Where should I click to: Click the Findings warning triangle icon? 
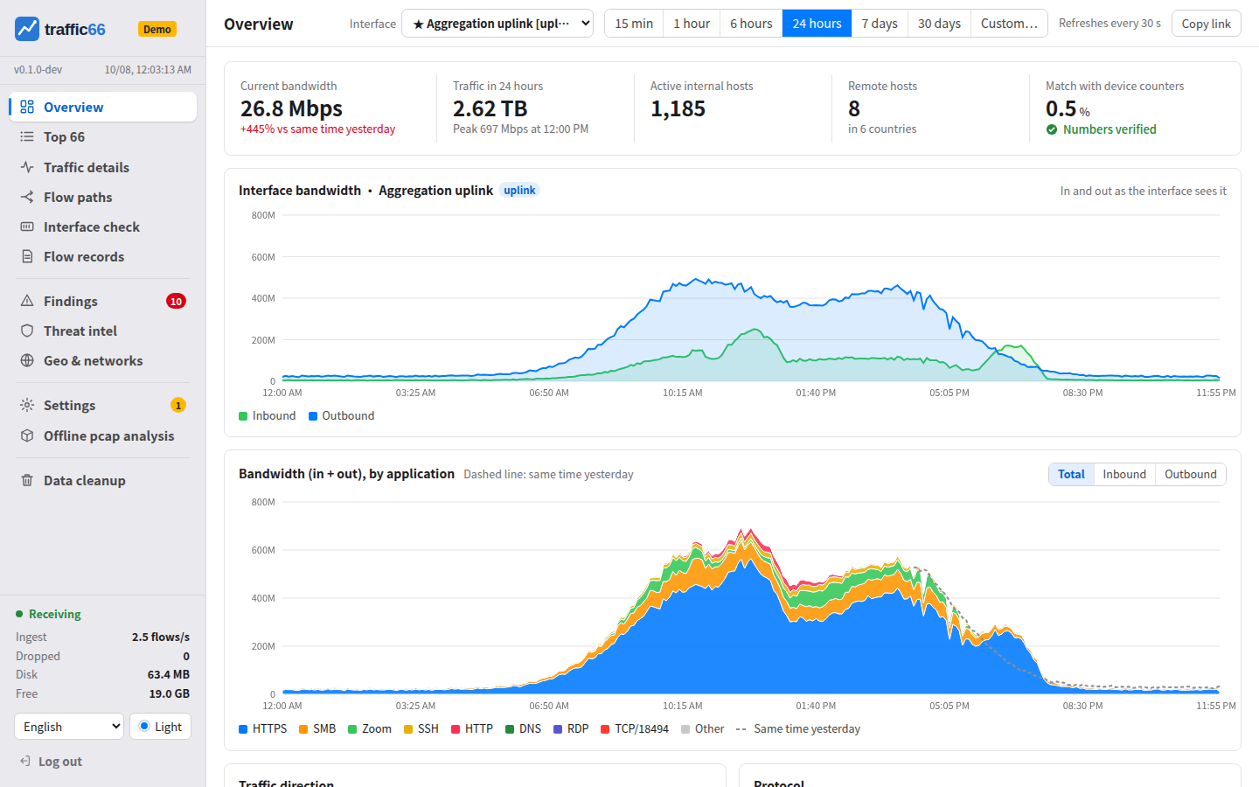click(27, 301)
